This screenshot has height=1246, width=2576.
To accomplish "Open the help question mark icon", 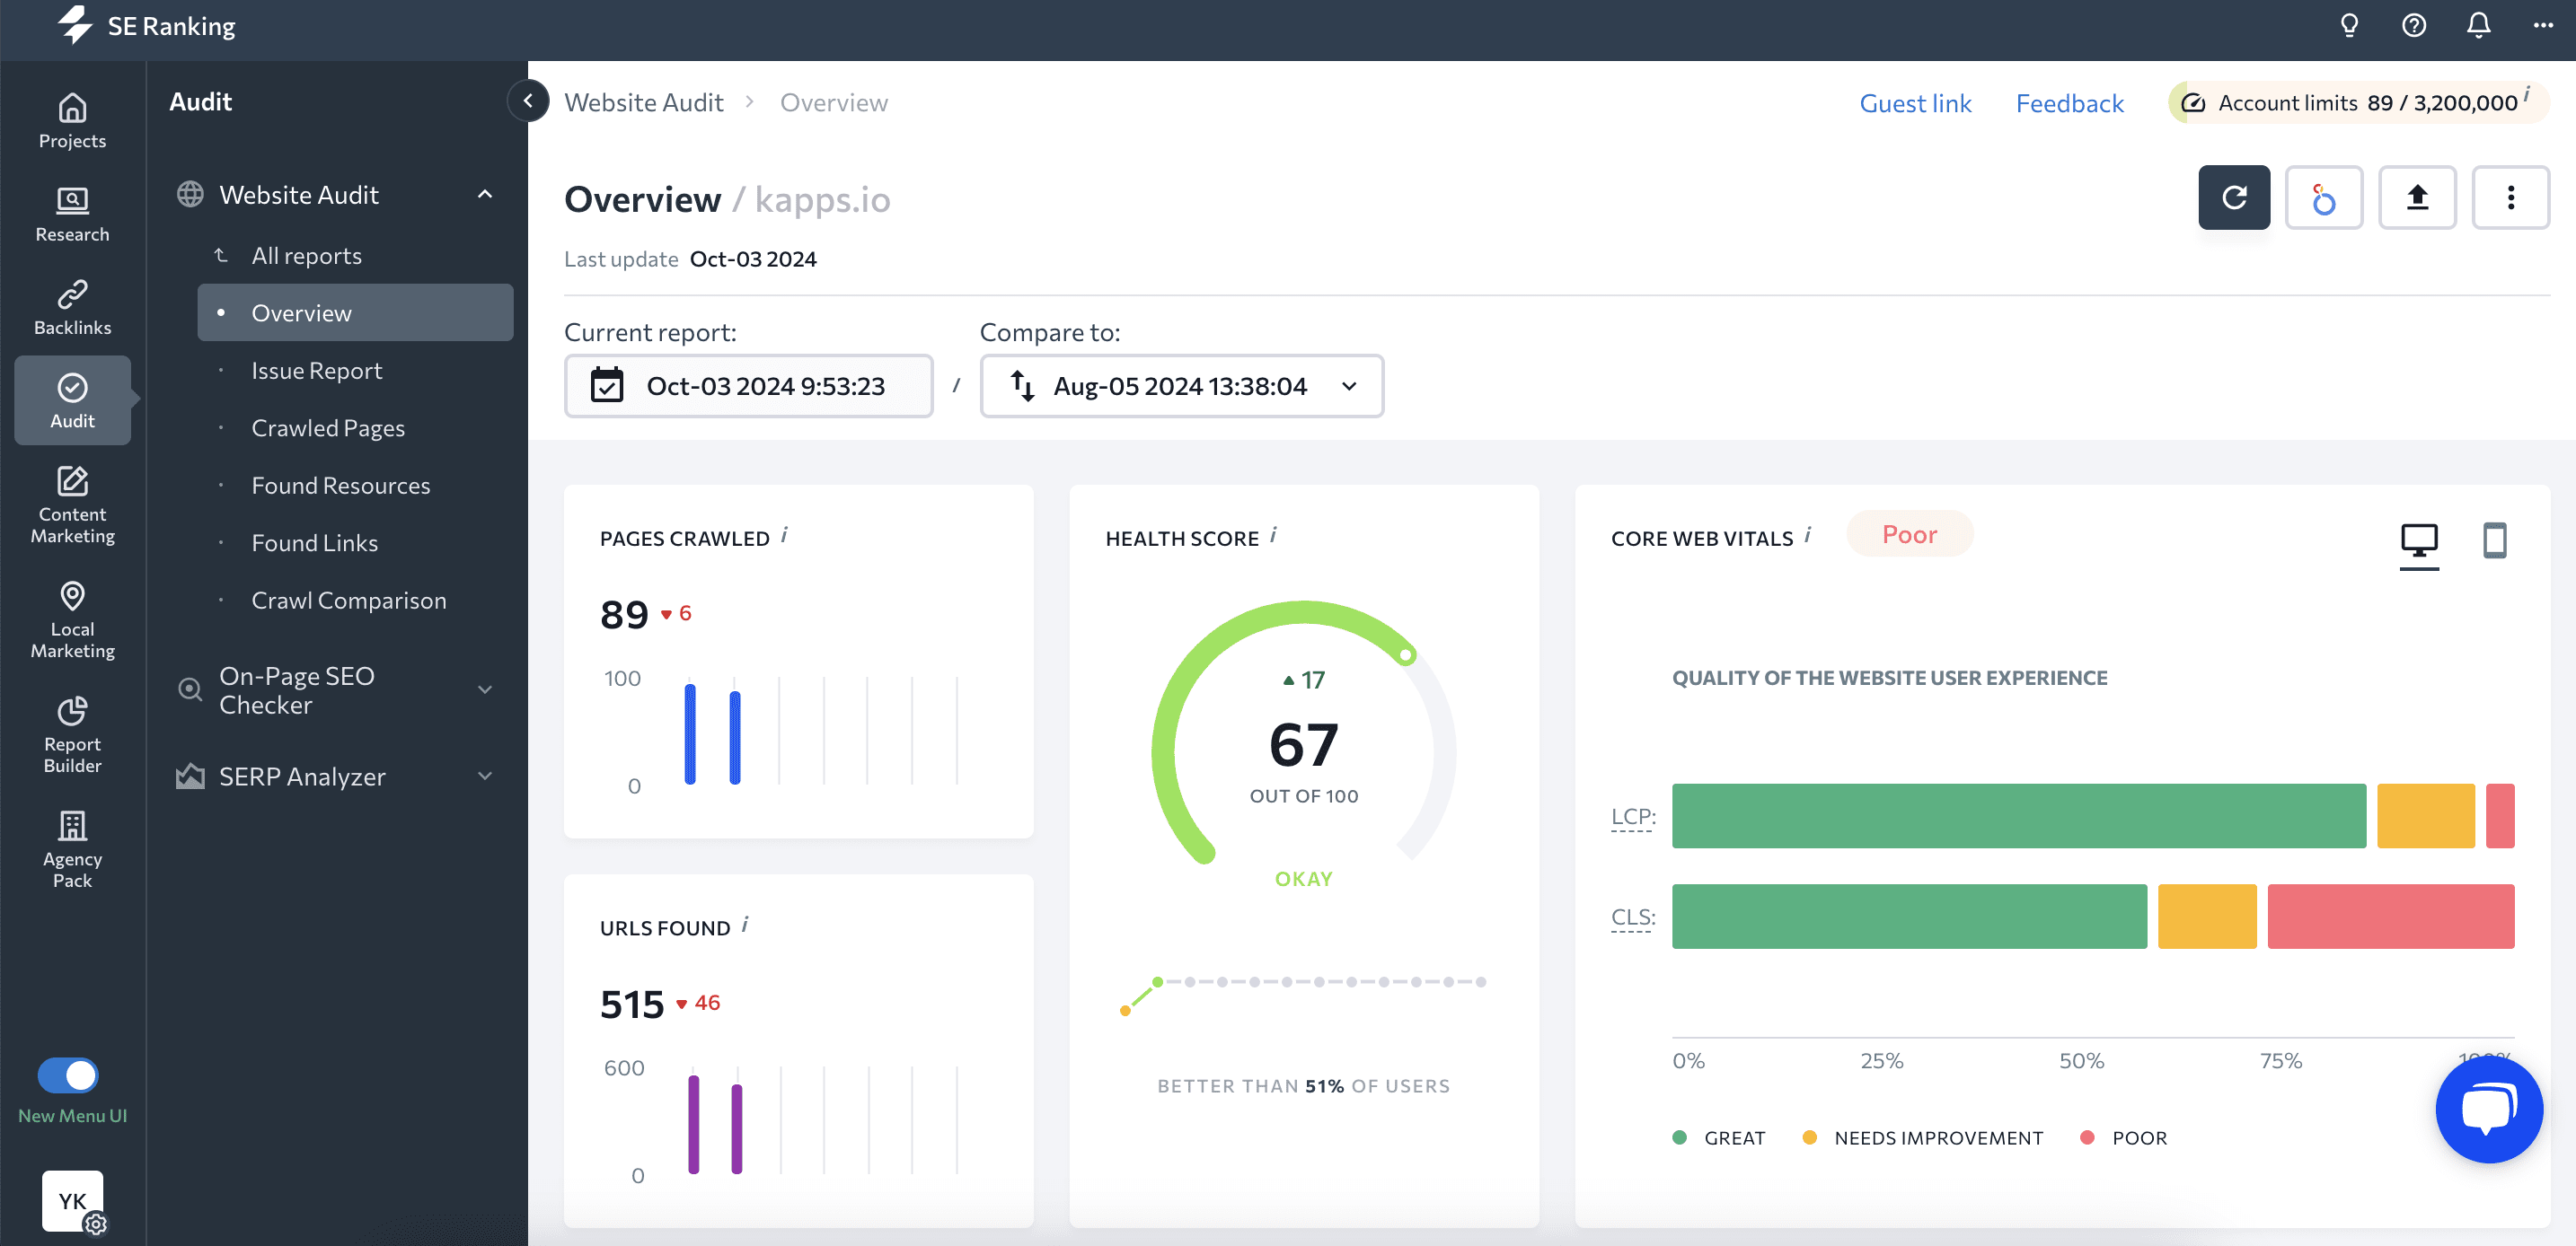I will (x=2414, y=26).
